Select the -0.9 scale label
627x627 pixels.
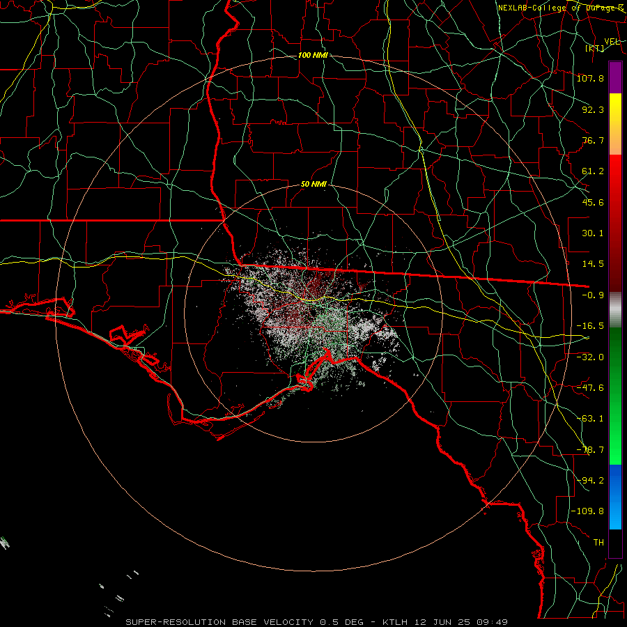593,295
